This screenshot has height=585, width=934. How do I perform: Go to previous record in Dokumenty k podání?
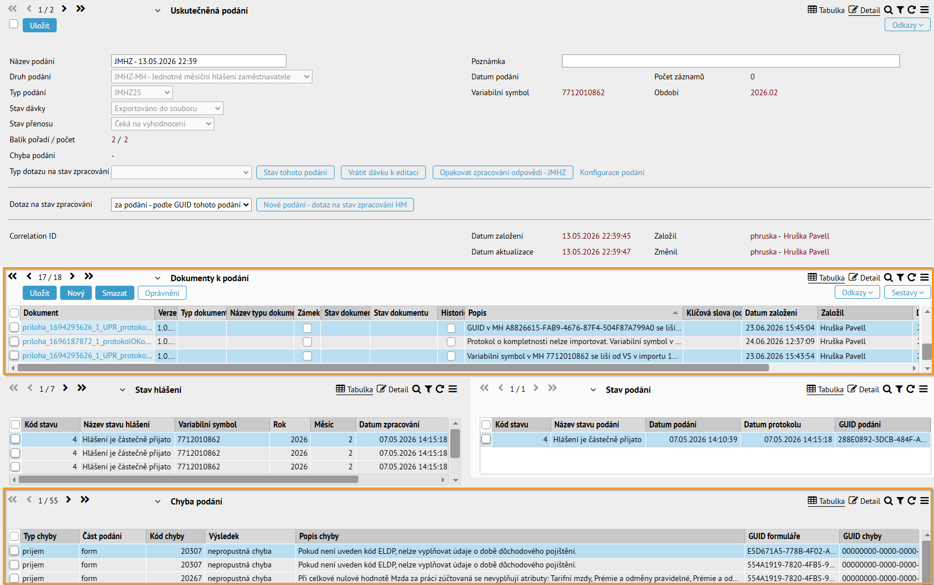(x=29, y=277)
